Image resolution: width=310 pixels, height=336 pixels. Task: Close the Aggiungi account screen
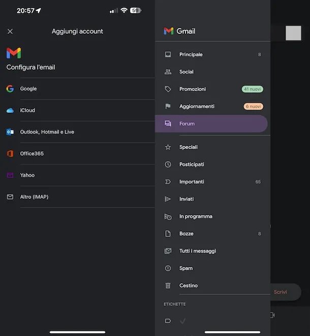point(10,32)
